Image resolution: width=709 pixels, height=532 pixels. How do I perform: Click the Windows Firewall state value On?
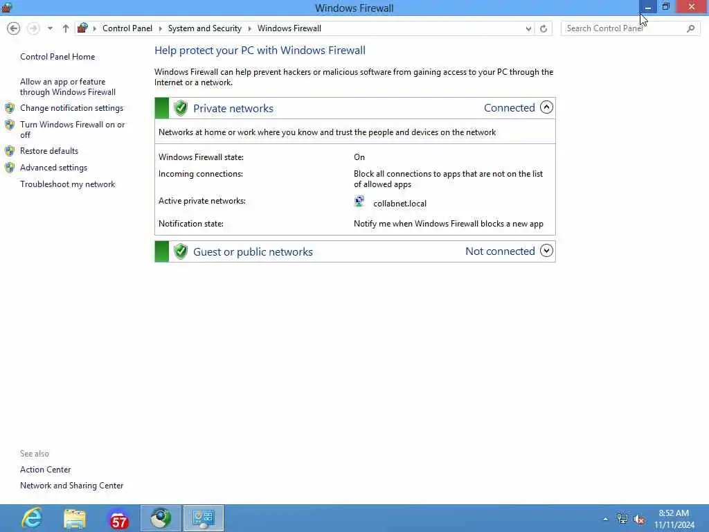pyautogui.click(x=359, y=157)
